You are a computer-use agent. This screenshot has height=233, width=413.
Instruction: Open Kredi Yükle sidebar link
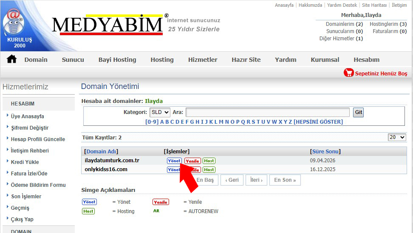pos(25,162)
